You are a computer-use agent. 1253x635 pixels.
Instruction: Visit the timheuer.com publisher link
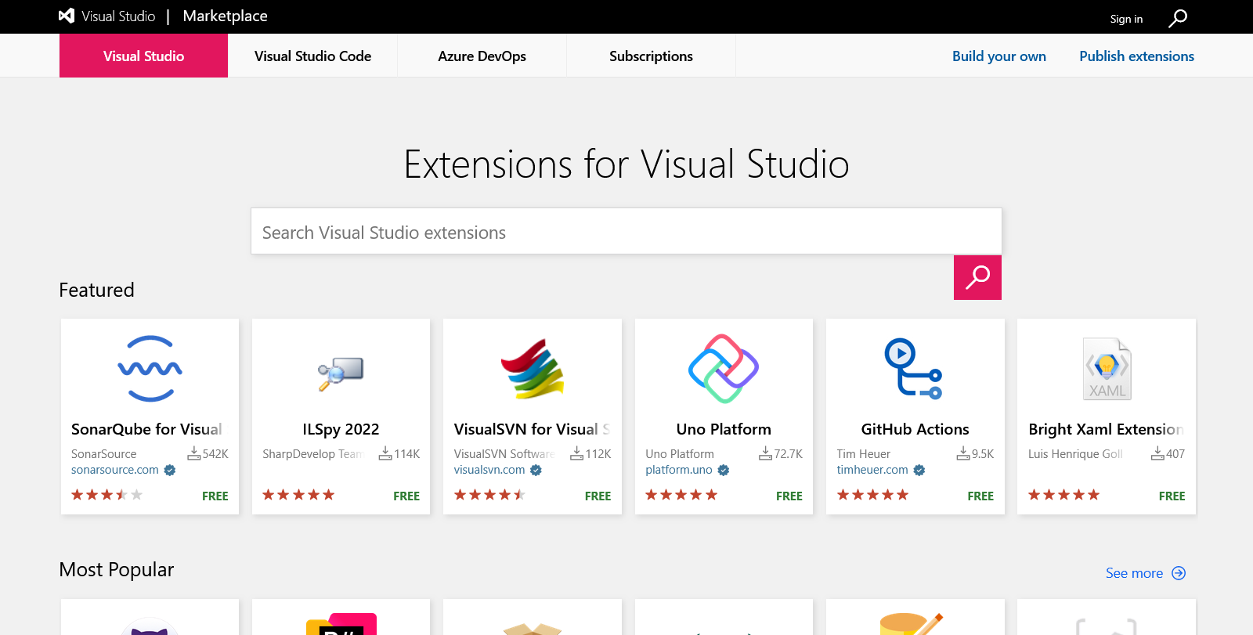[x=872, y=470]
